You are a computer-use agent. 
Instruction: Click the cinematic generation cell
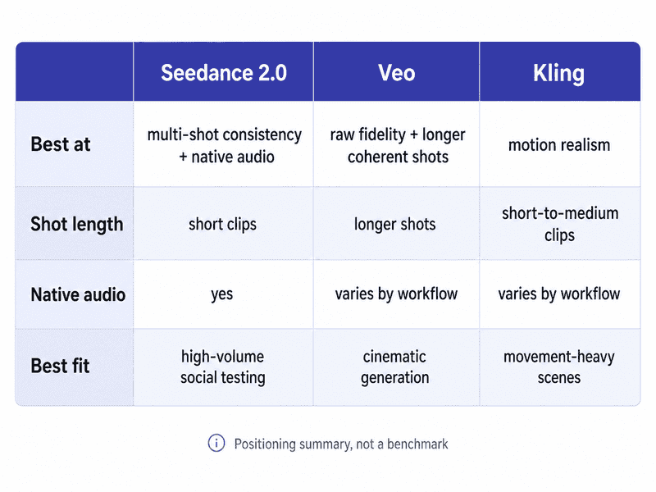[x=395, y=367]
